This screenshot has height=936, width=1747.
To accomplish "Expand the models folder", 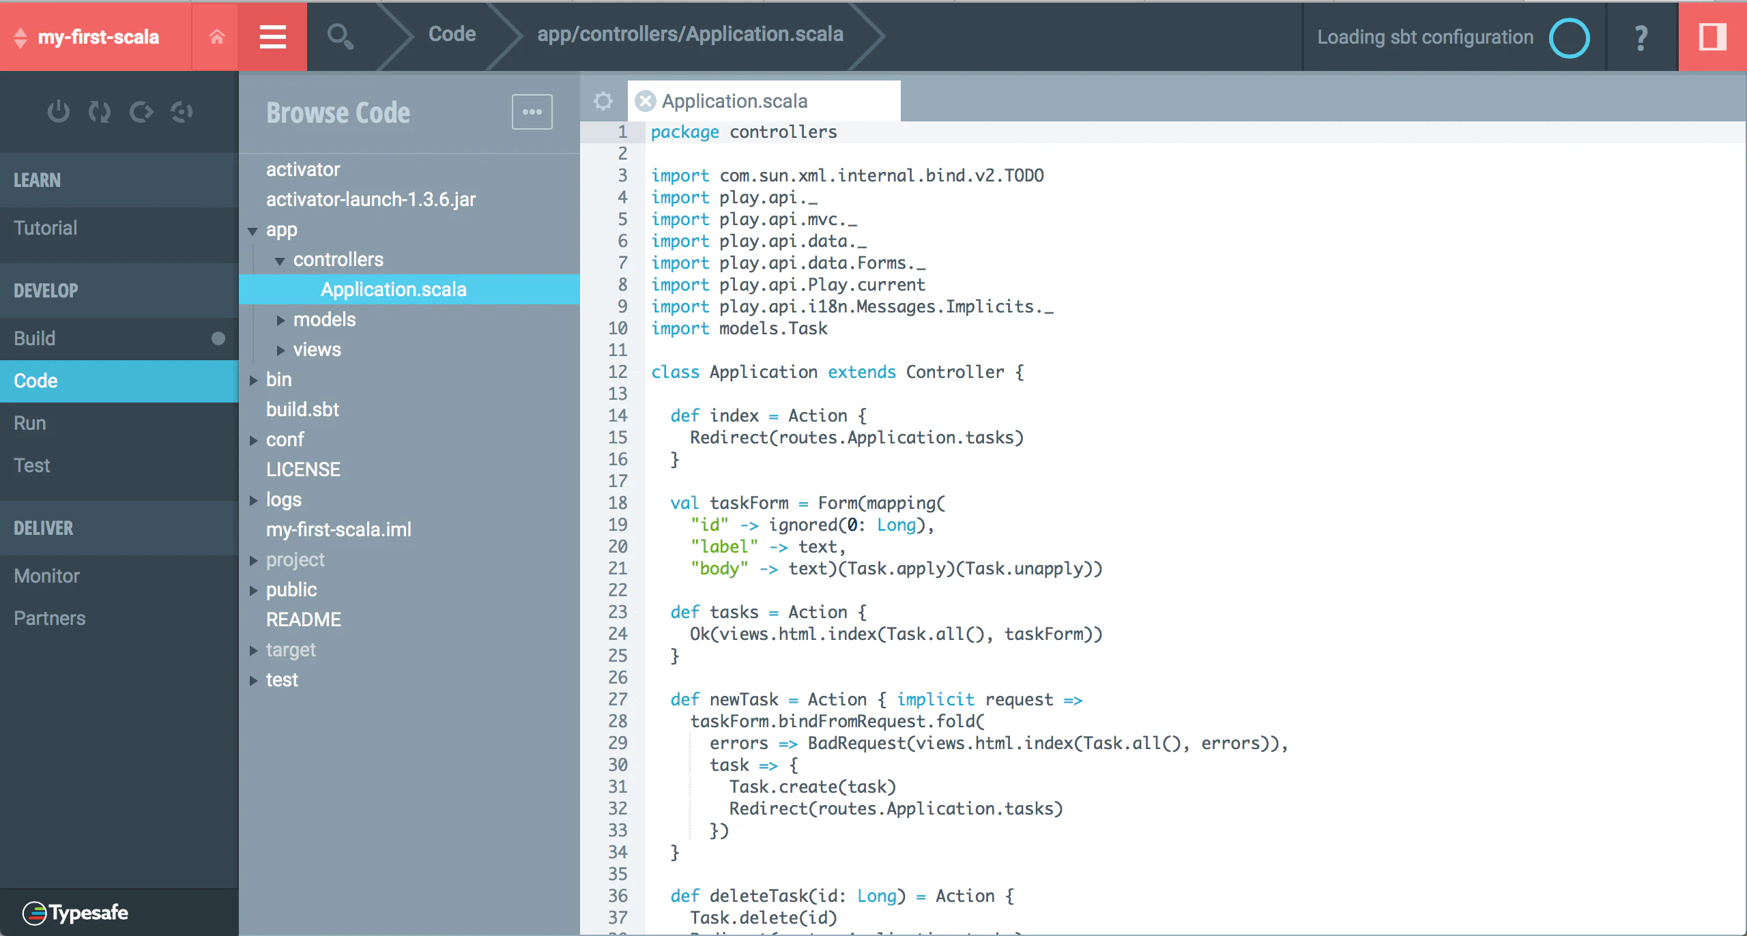I will tap(280, 320).
